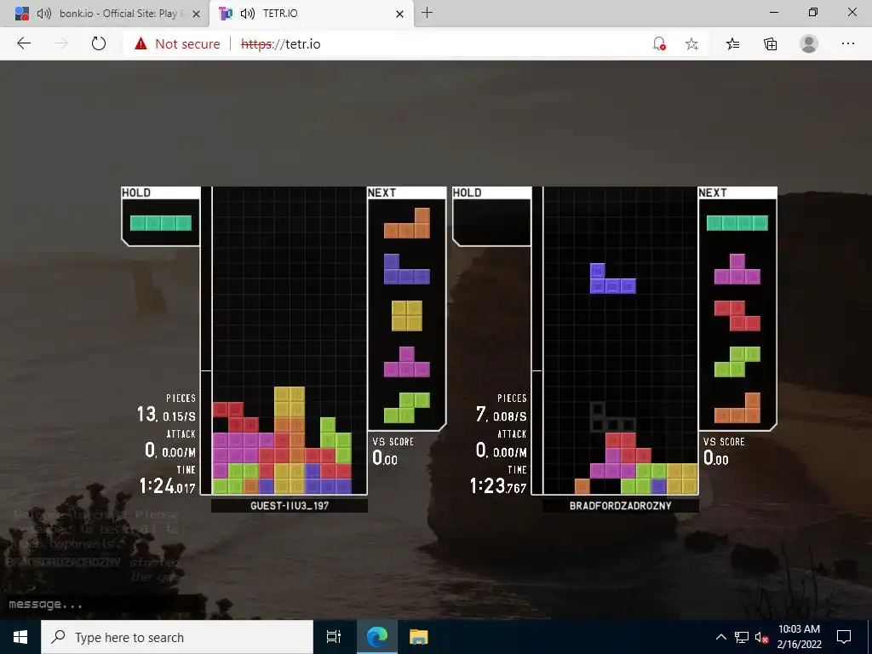Click the left player's VS SCORE value
Screen dimensions: 872x654
tap(385, 458)
